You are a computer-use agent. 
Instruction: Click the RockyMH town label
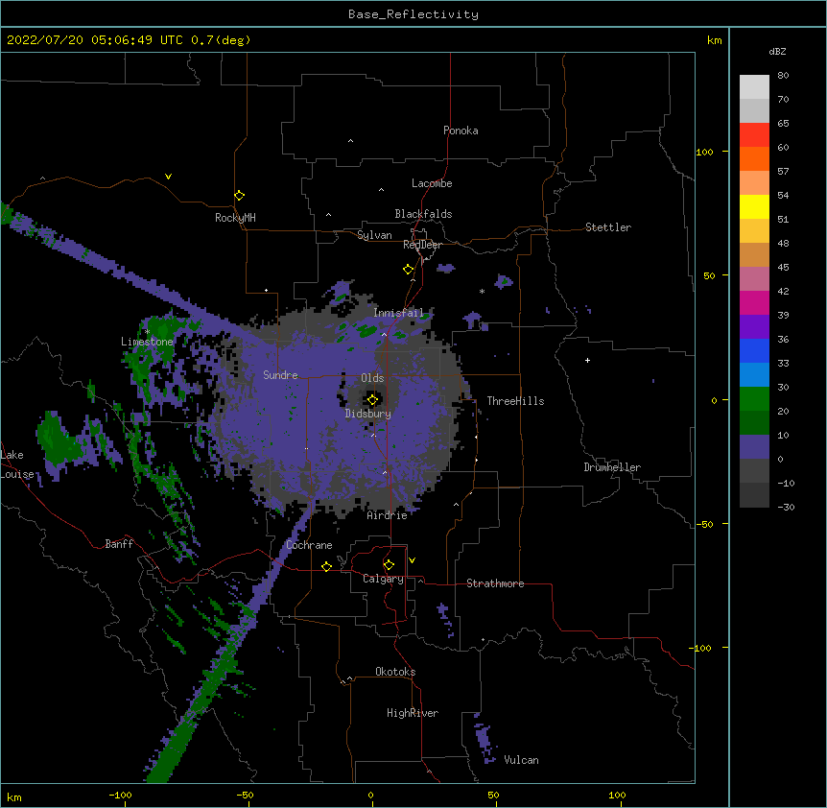click(x=235, y=218)
